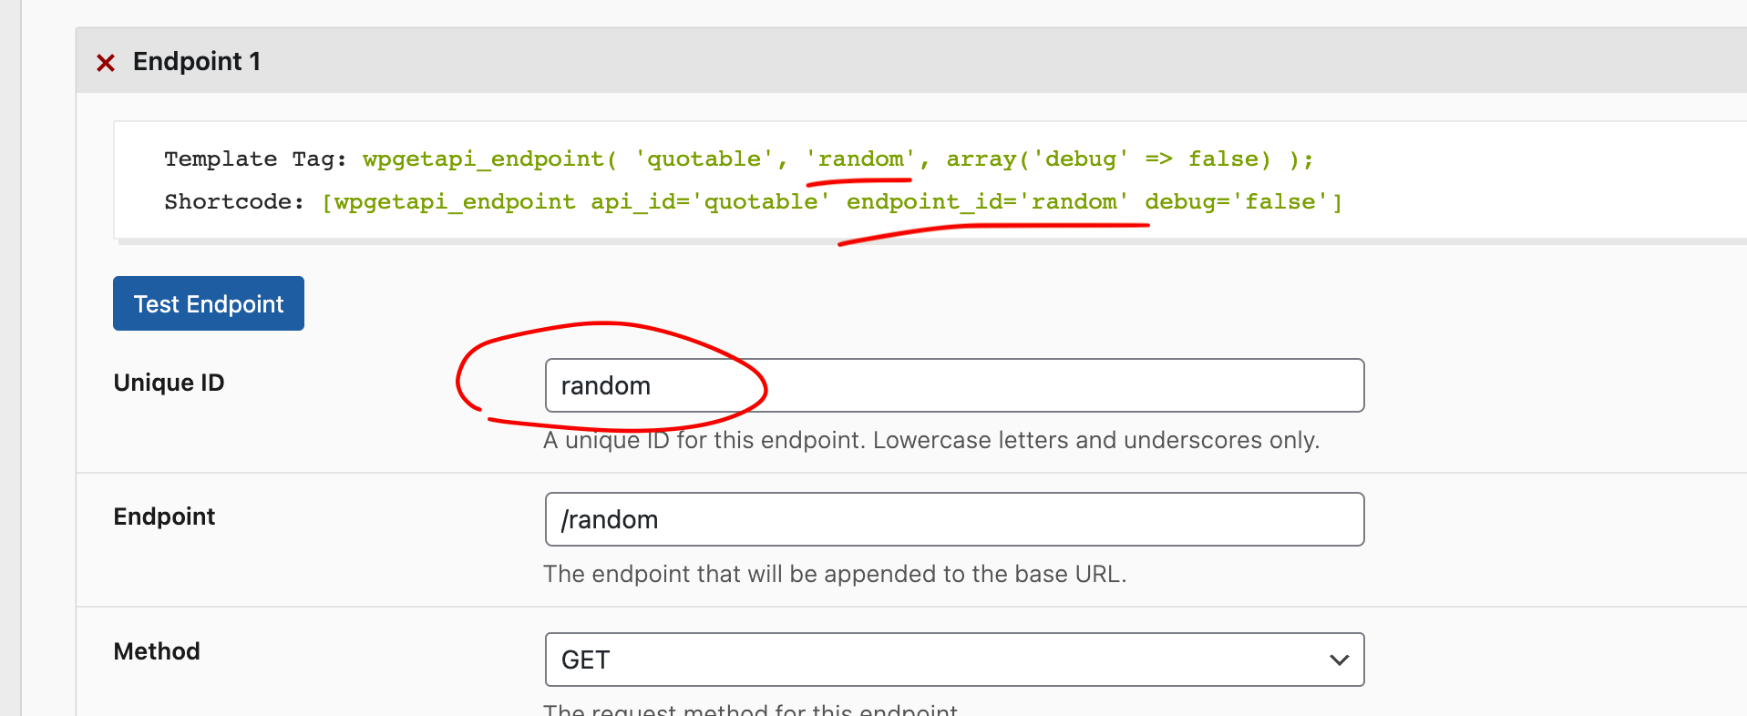1747x716 pixels.
Task: Click the Unique ID field label
Action: 169,383
